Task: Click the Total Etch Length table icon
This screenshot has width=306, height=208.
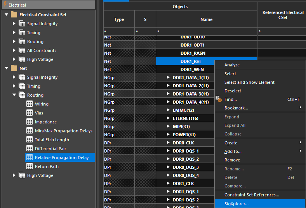Action: click(x=29, y=140)
